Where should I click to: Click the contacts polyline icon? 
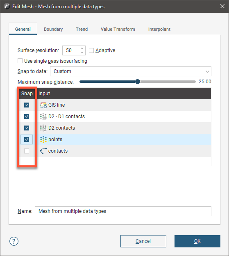[43, 151]
